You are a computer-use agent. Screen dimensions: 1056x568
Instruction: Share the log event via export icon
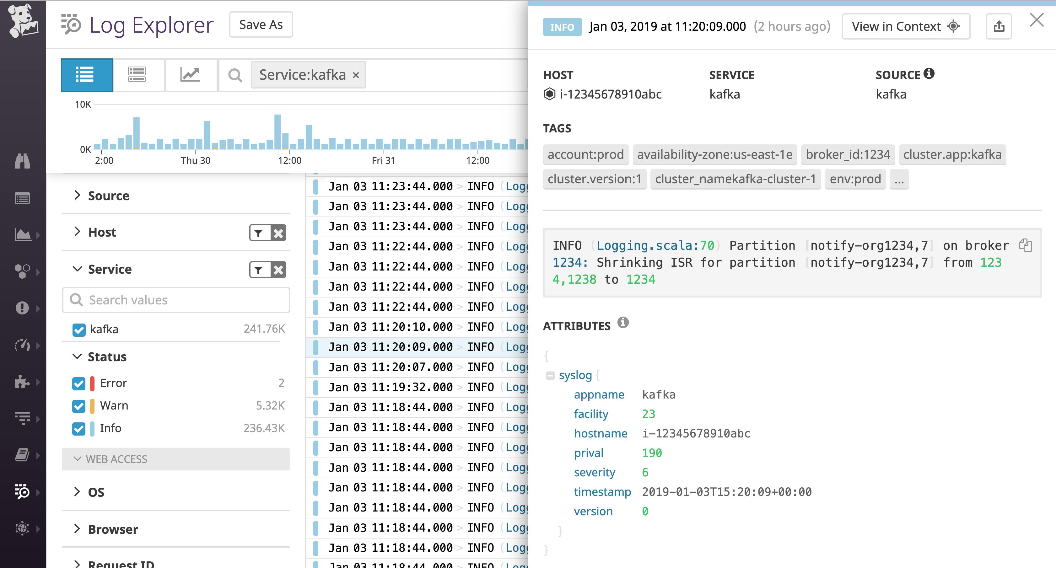click(x=999, y=26)
